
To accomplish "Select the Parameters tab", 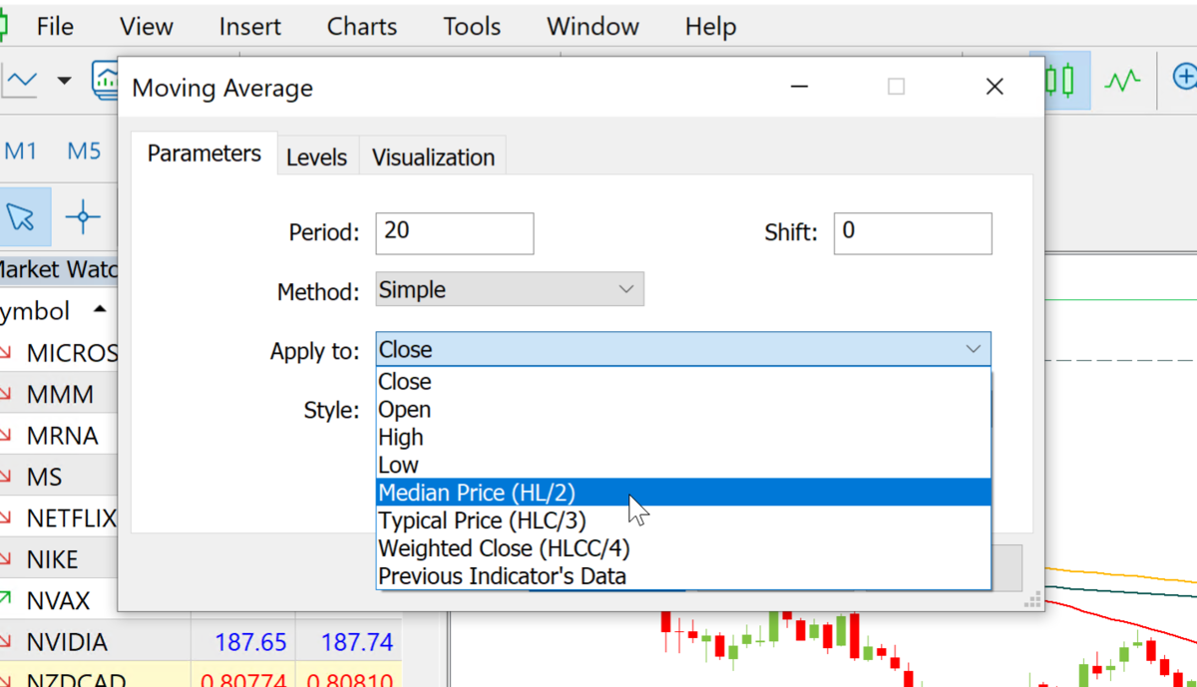I will pos(203,154).
